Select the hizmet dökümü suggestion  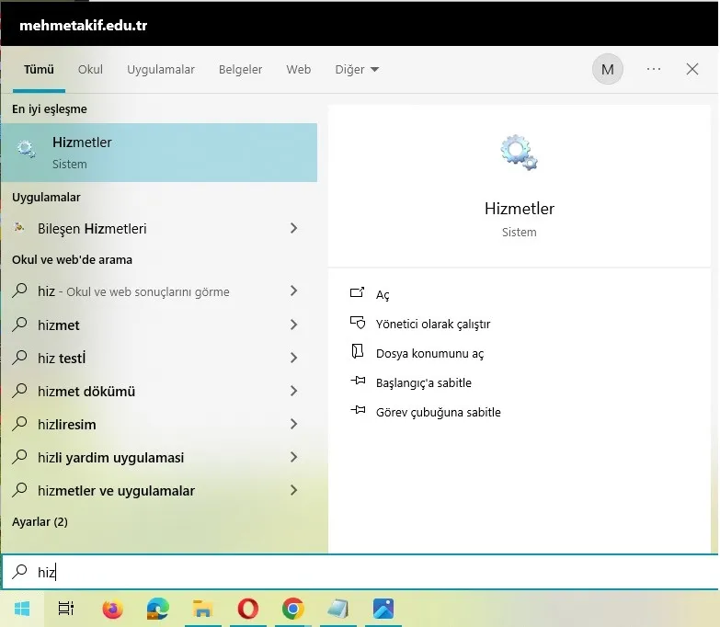[x=159, y=391]
